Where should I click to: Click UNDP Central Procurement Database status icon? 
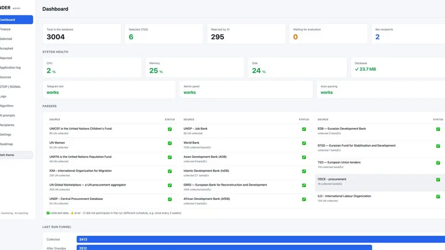[x=170, y=199]
